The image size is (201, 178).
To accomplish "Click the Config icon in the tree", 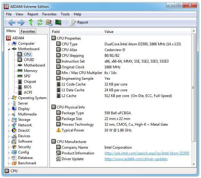I will click(x=14, y=152).
